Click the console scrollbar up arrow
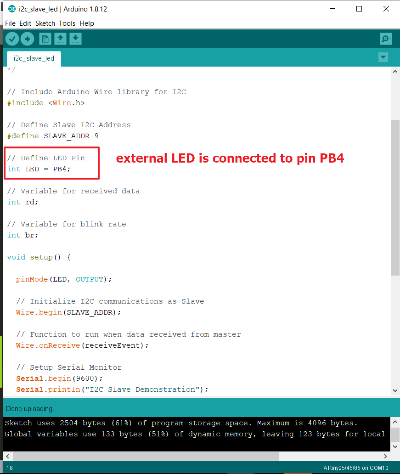The image size is (400, 474). point(395,422)
